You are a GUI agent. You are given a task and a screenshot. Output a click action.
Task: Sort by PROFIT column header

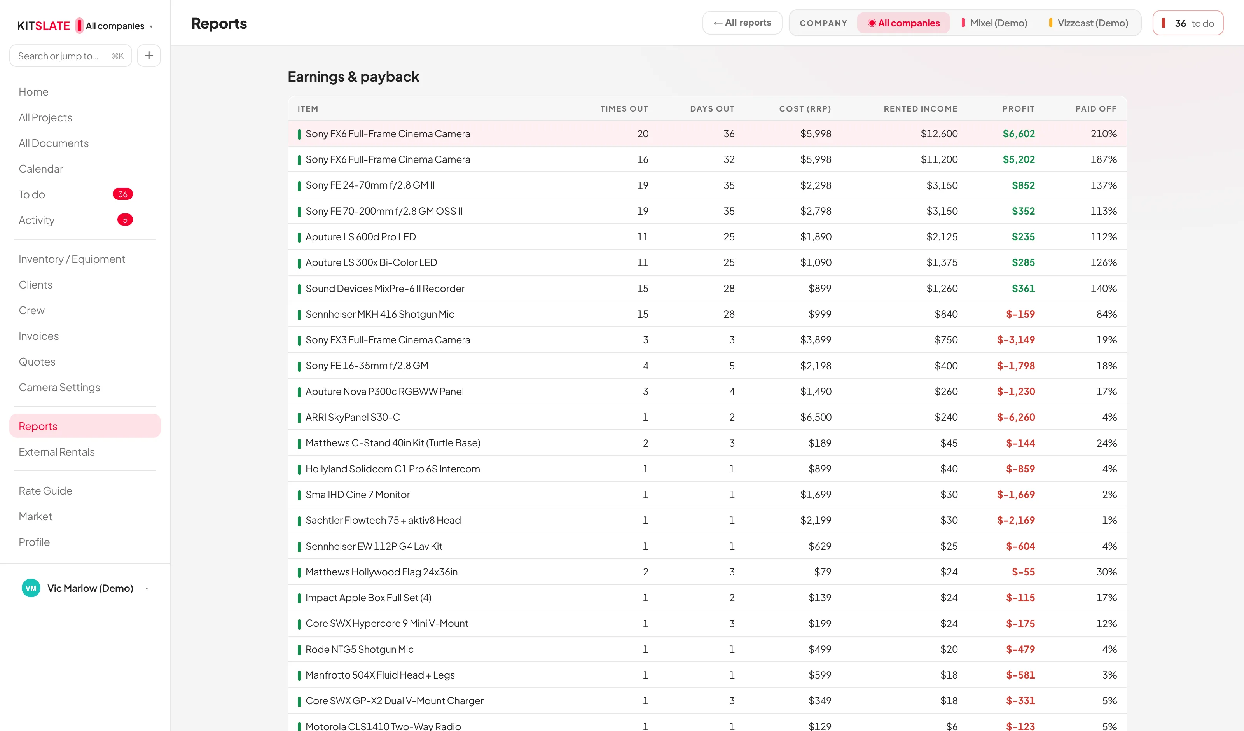1019,108
